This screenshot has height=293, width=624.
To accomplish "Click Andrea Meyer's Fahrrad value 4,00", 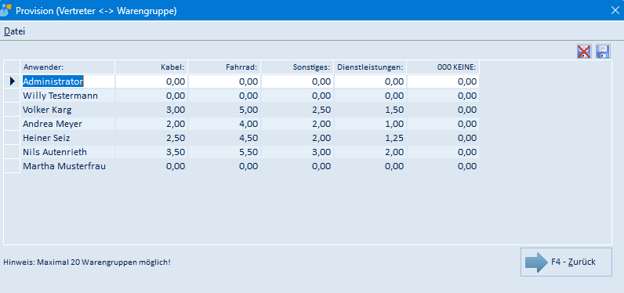I will click(224, 124).
